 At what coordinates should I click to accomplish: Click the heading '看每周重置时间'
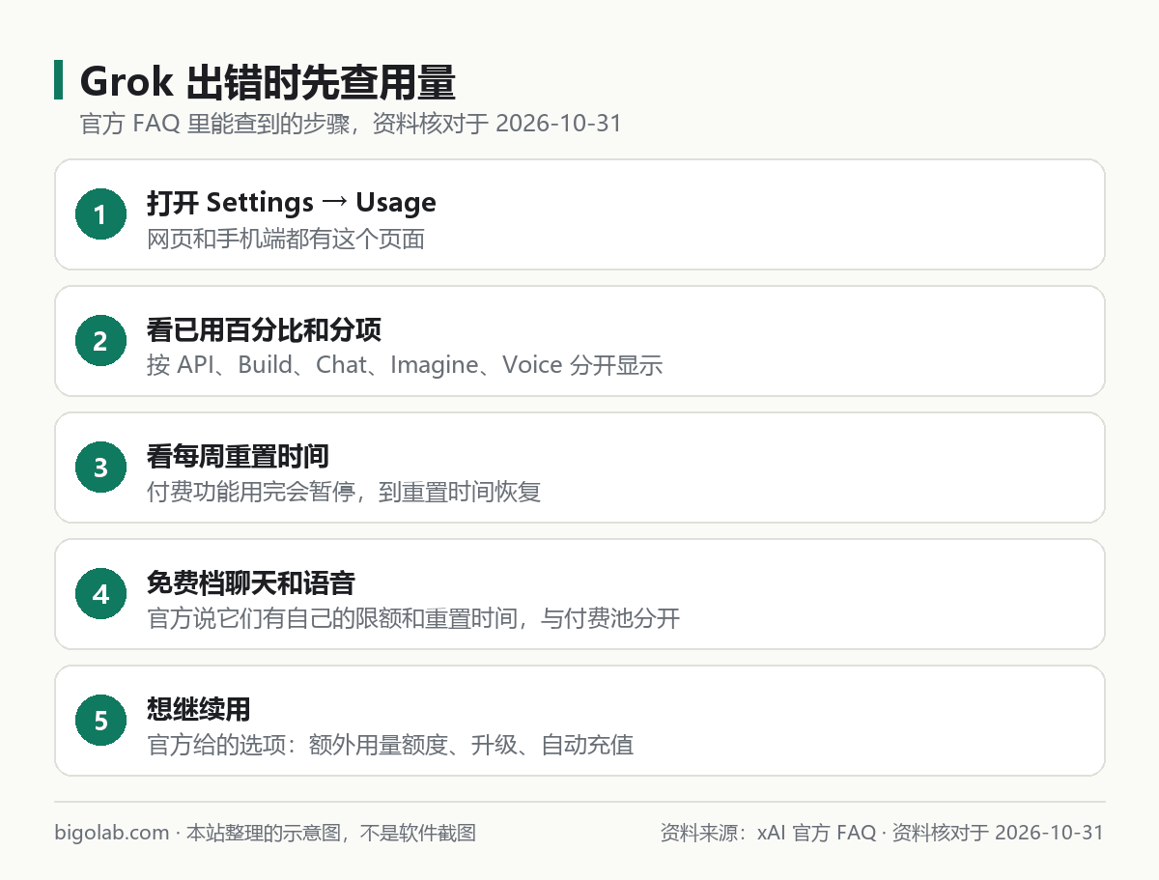(239, 456)
